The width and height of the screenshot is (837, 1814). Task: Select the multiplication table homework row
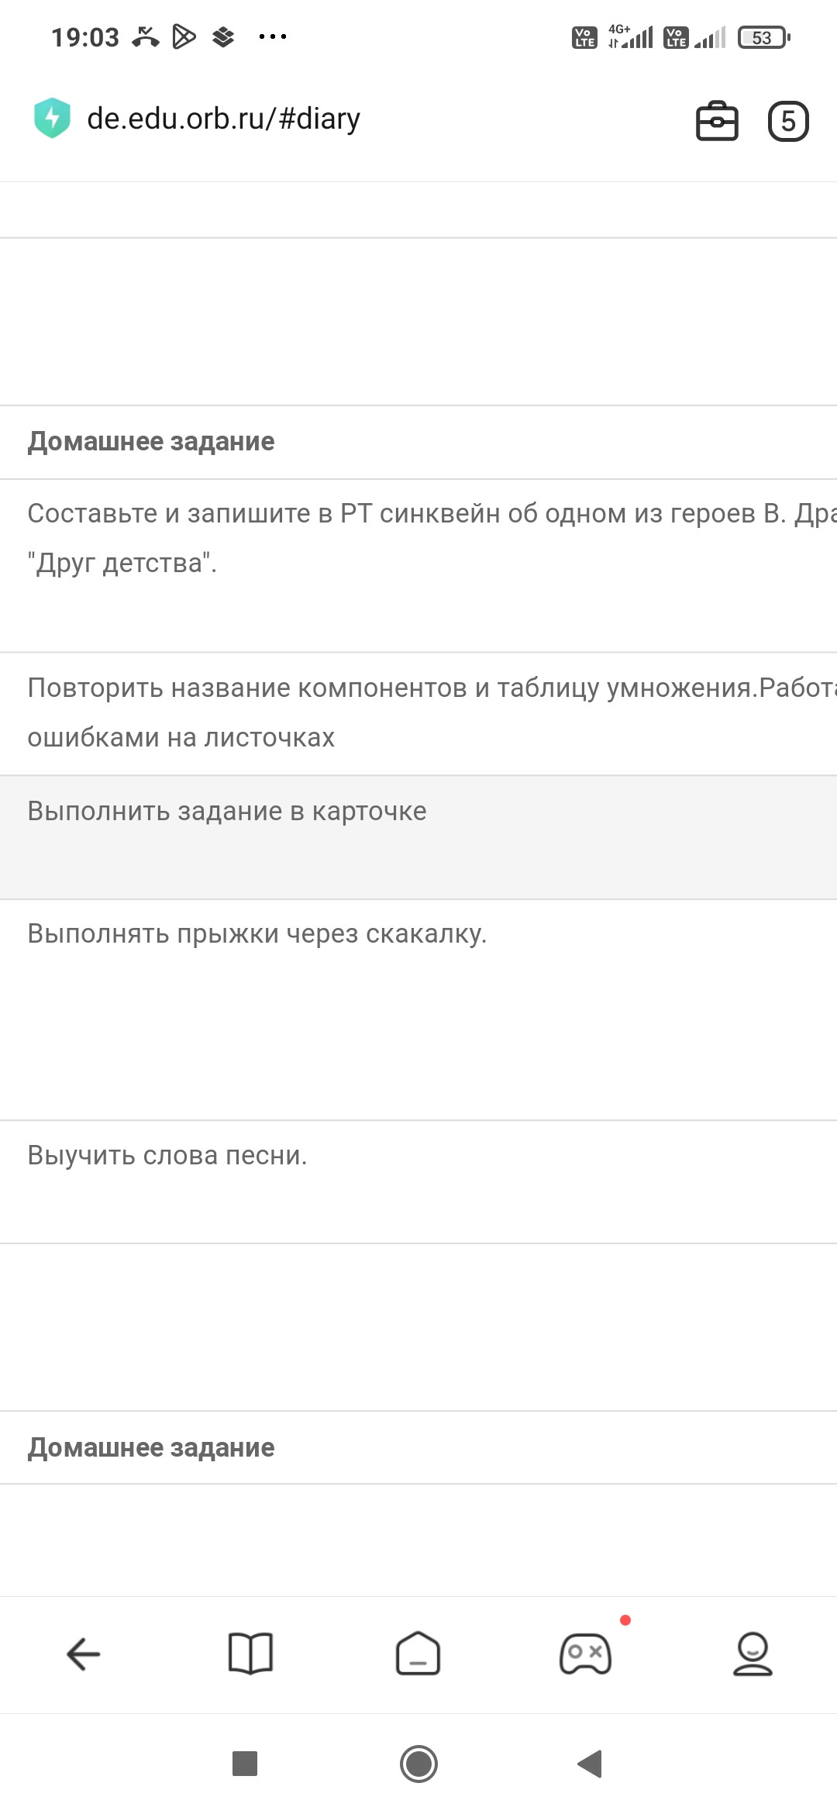418,712
